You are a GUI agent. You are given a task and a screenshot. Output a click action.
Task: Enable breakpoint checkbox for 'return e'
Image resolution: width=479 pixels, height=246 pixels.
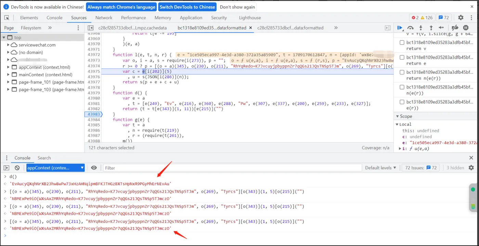coord(402,57)
